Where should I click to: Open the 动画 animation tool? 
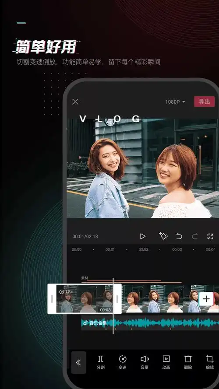tap(166, 362)
